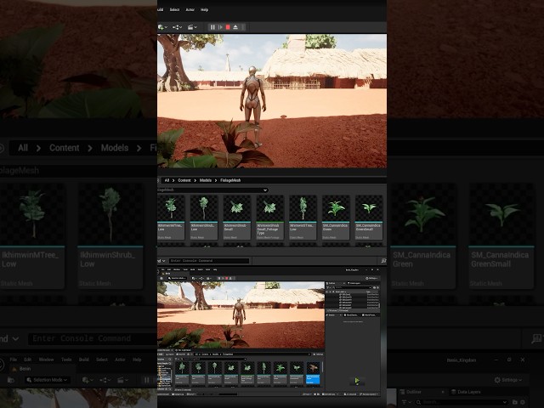Red stop button in small editor window toolbar
Screen dimensions: 544x408
pos(227,278)
